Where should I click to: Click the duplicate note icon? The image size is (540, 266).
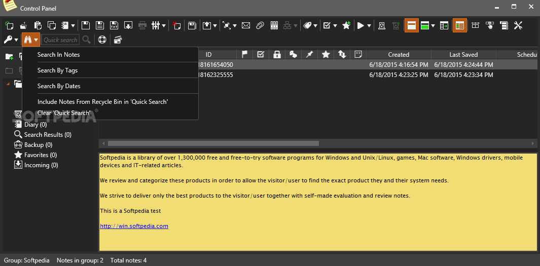point(52,25)
